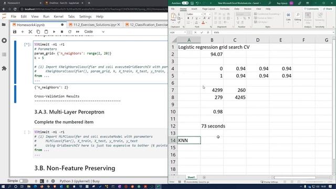336x189 pixels.
Task: Click the Paste button in the Excel ribbon
Action: pyautogui.click(x=173, y=17)
